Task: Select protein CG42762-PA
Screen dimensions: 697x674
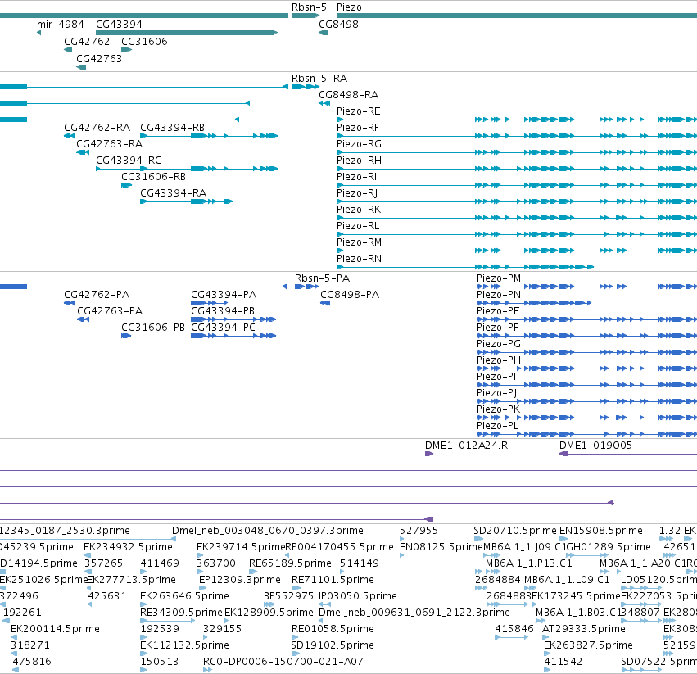Action: (x=97, y=295)
